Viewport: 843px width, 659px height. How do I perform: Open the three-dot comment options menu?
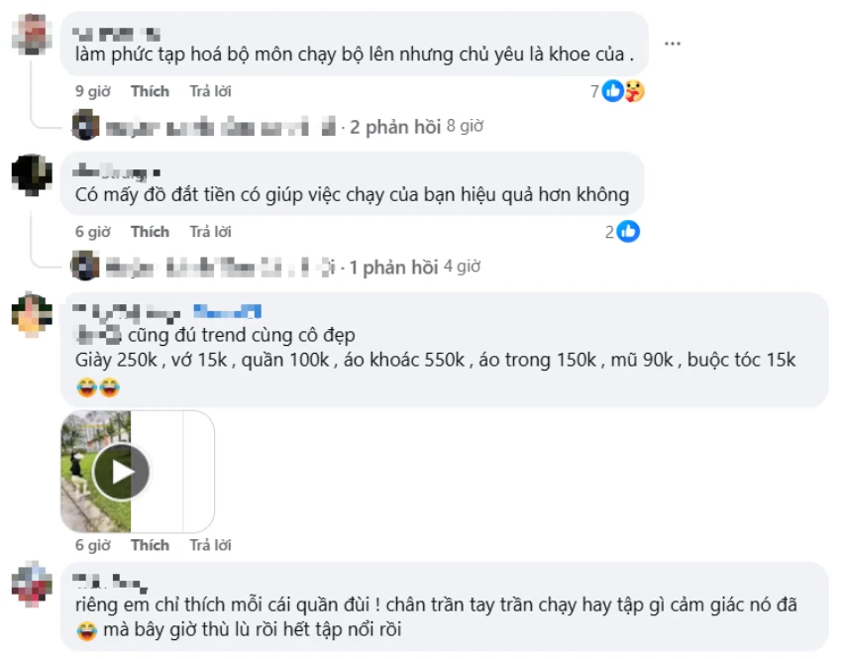coord(672,44)
